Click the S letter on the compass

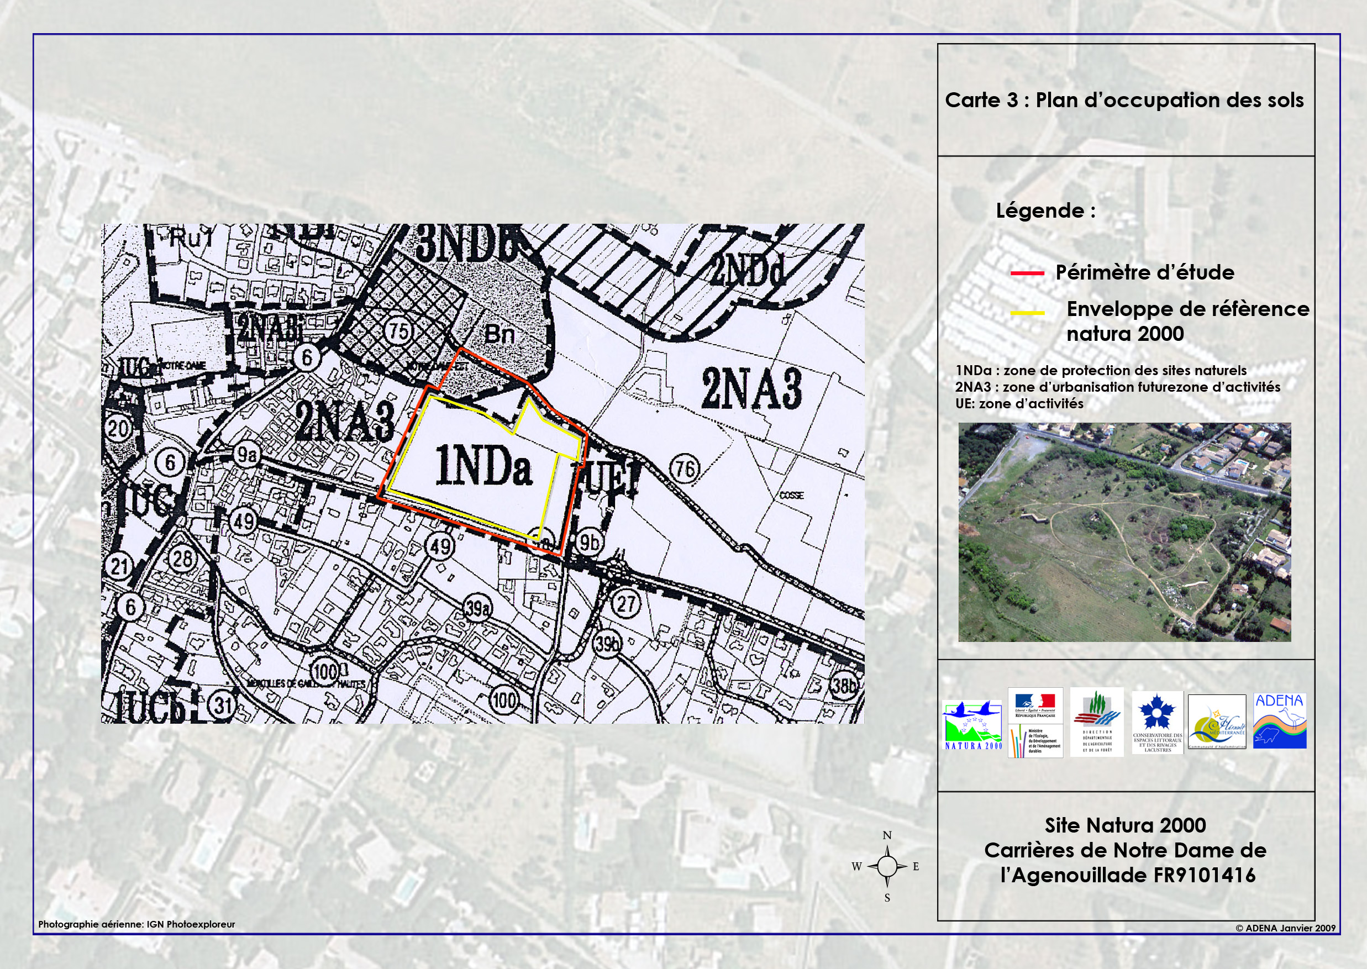tap(887, 898)
